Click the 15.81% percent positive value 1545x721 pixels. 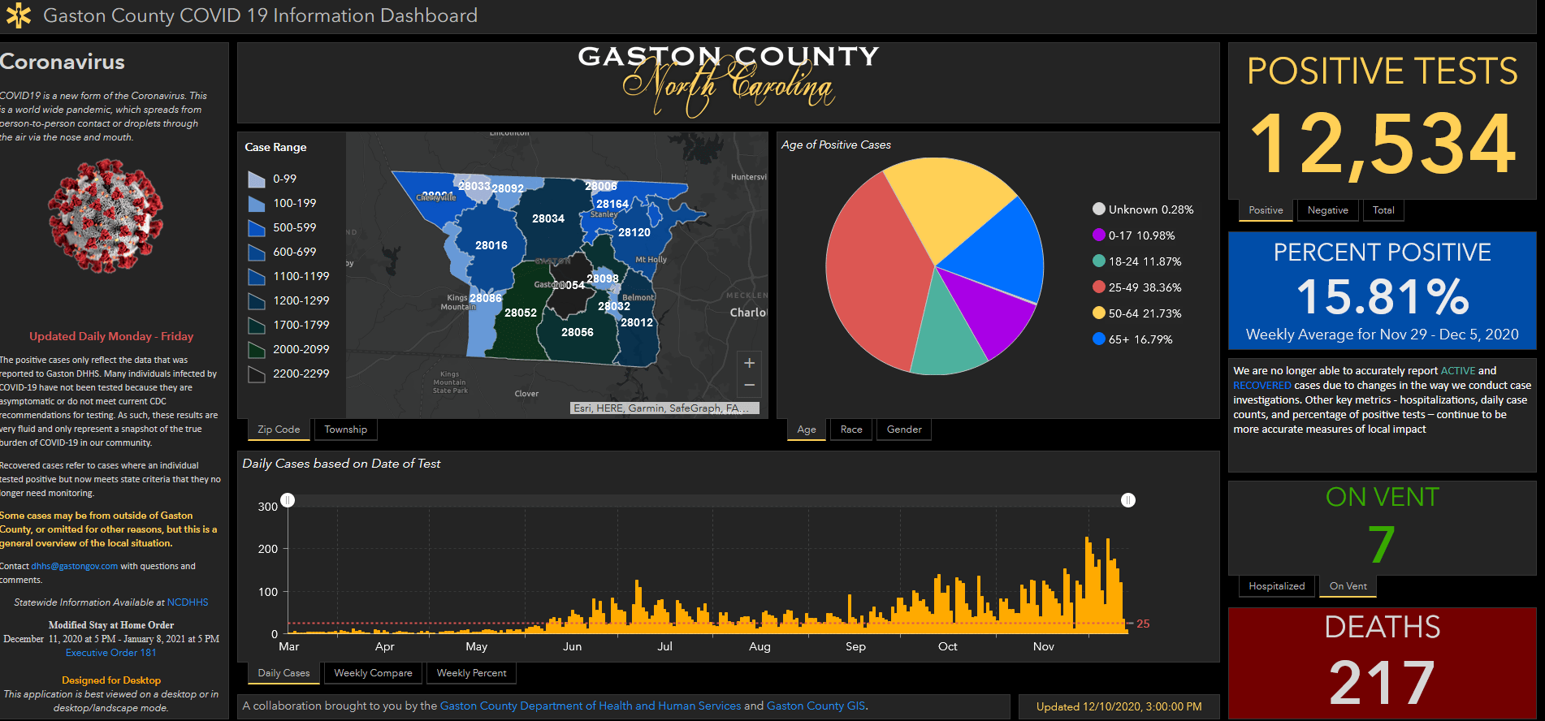click(1383, 296)
